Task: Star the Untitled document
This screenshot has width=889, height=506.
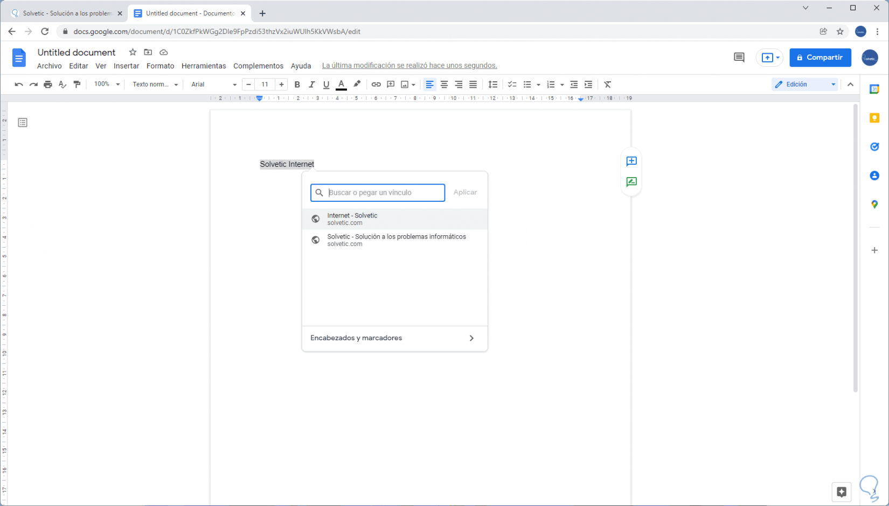Action: pyautogui.click(x=133, y=52)
